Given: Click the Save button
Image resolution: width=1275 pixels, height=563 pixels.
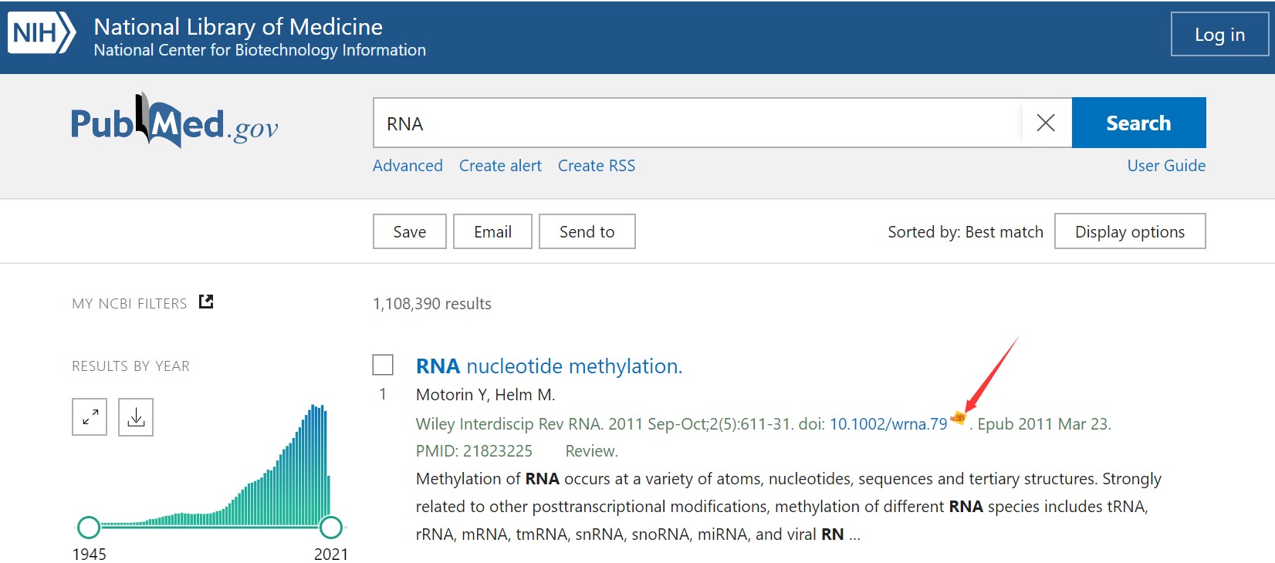Looking at the screenshot, I should point(409,231).
